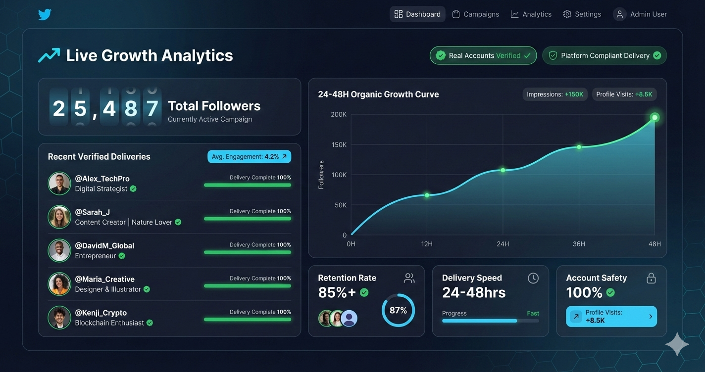Open the Admin User account menu
This screenshot has width=705, height=372.
pyautogui.click(x=640, y=14)
